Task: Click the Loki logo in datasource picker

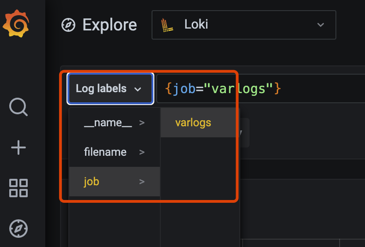Action: coord(167,25)
